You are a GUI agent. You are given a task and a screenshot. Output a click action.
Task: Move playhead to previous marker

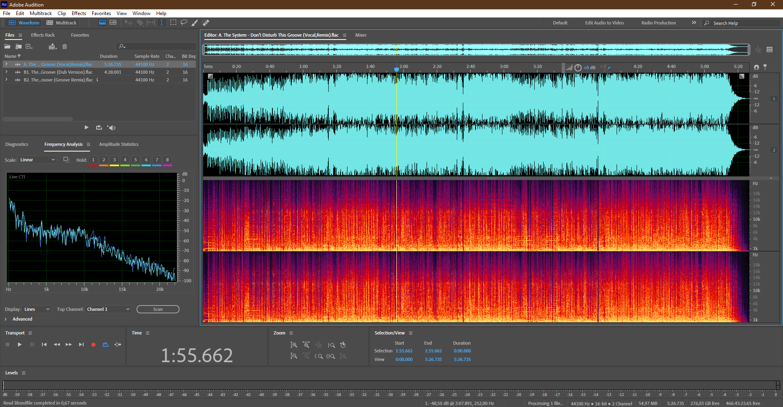(44, 345)
